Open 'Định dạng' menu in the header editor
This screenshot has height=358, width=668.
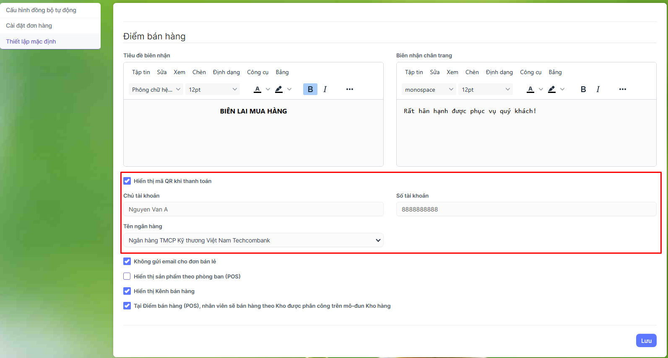(x=226, y=72)
